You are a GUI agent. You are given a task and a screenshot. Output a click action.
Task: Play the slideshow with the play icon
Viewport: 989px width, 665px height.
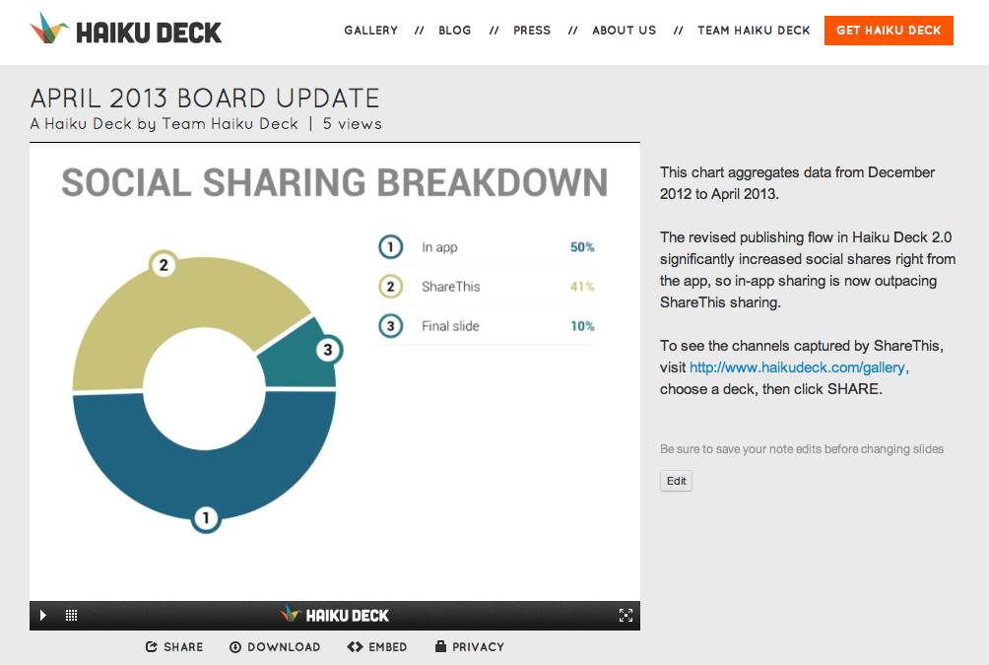click(43, 615)
